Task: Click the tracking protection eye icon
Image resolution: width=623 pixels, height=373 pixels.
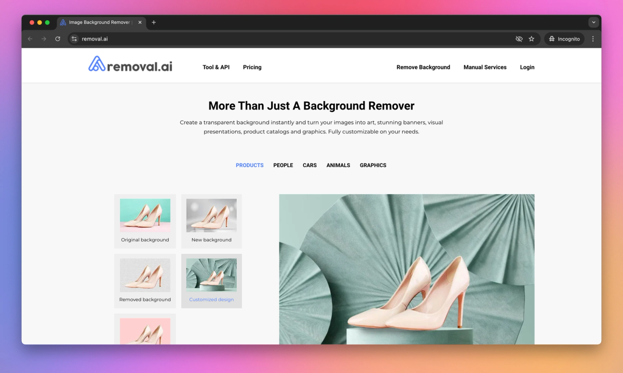Action: pyautogui.click(x=519, y=39)
